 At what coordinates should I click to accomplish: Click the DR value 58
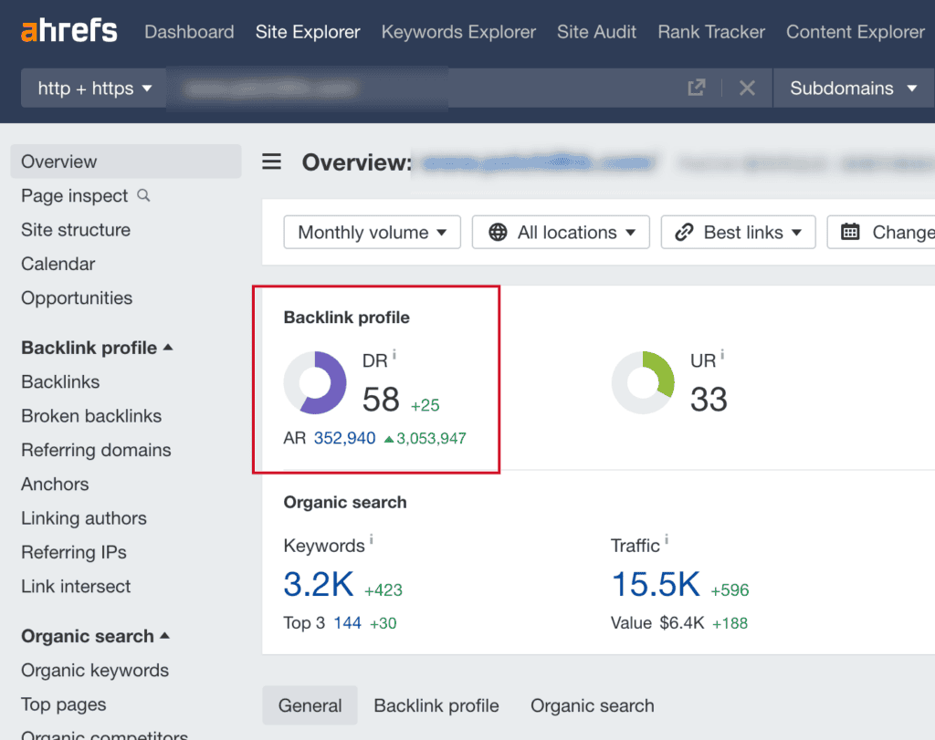381,399
